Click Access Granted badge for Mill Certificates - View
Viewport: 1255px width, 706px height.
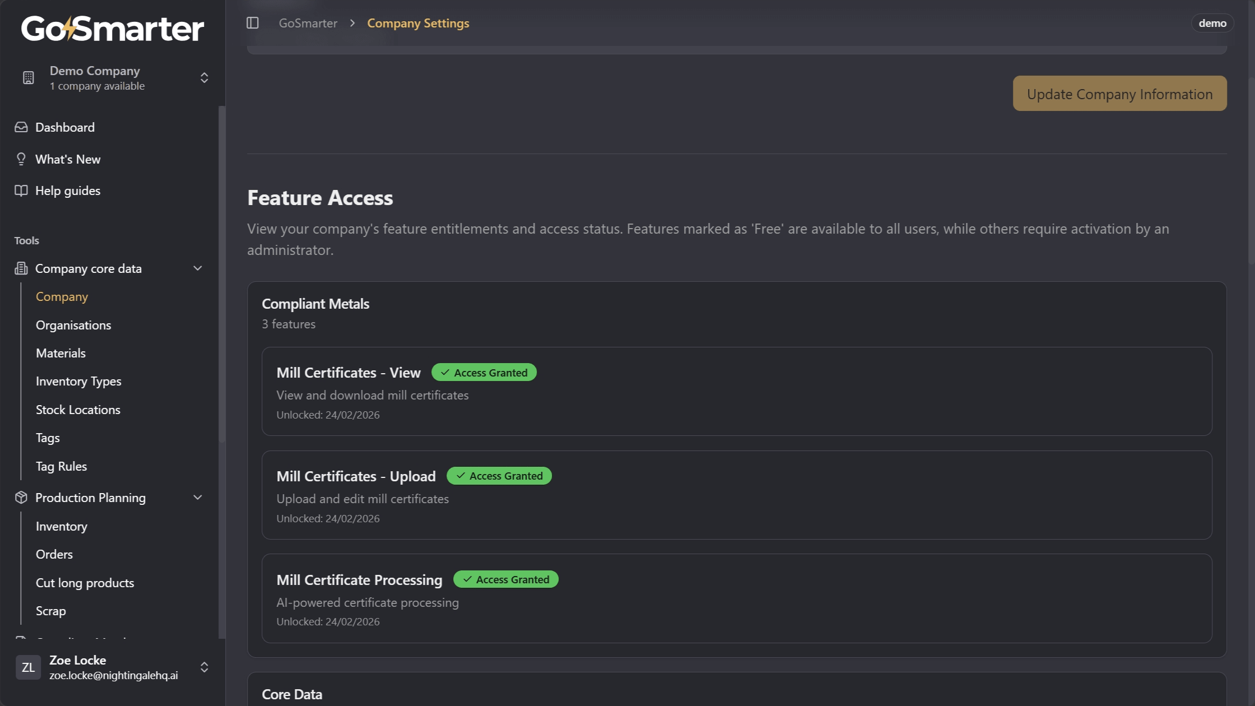[484, 373]
